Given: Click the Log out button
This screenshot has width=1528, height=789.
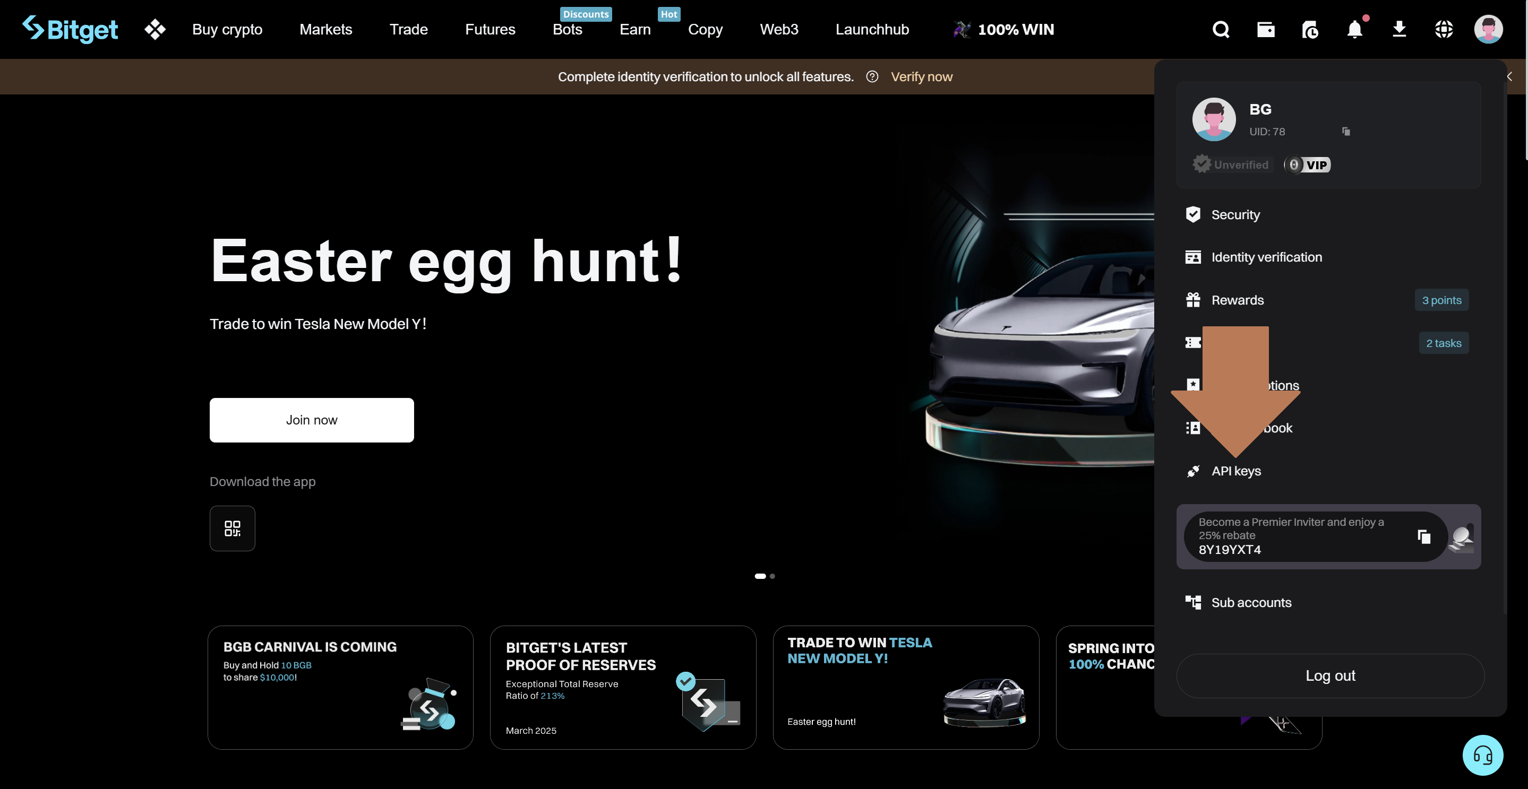Looking at the screenshot, I should (x=1330, y=676).
